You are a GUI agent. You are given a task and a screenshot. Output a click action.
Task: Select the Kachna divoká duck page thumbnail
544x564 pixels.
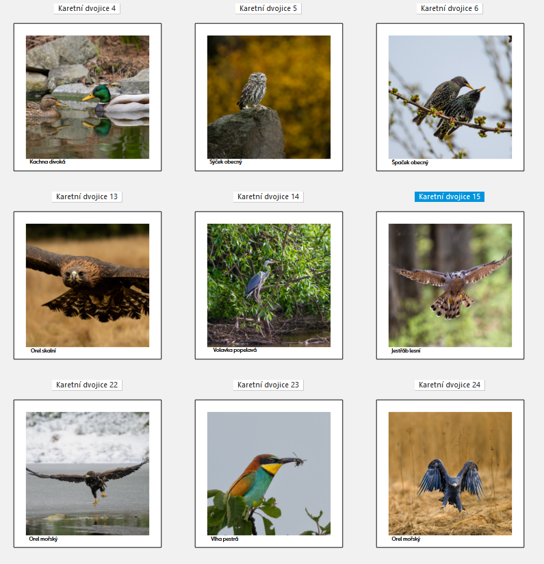click(x=88, y=97)
